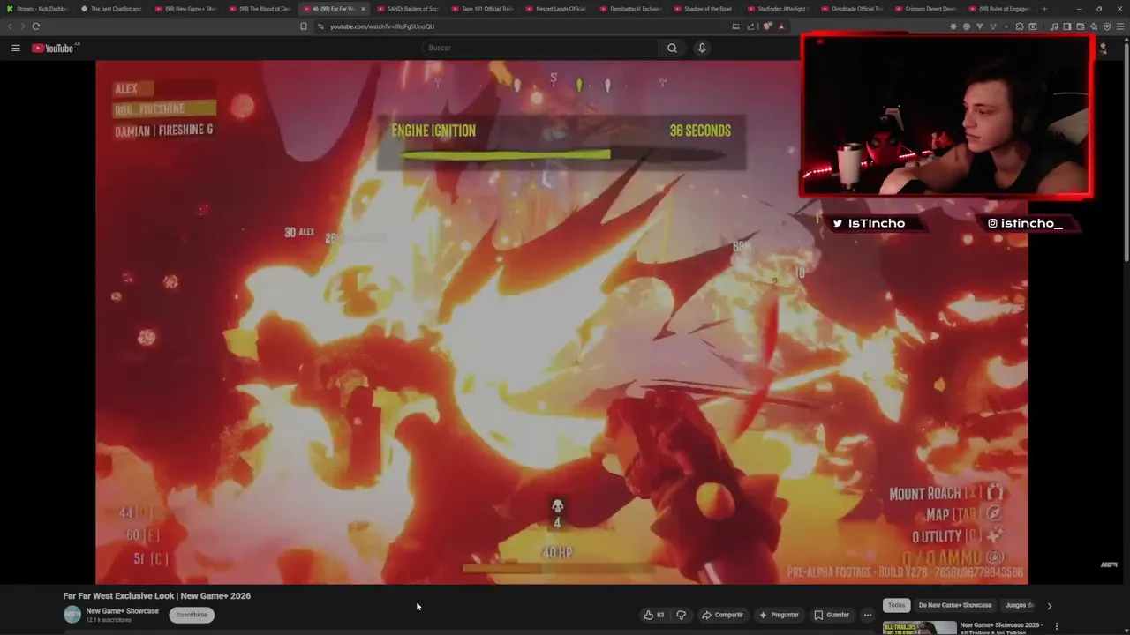Open the browser main menu icon
1130x635 pixels.
point(1120,26)
